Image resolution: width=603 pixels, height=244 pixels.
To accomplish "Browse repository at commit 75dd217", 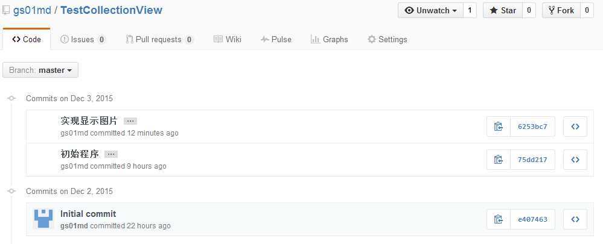I will [x=575, y=160].
